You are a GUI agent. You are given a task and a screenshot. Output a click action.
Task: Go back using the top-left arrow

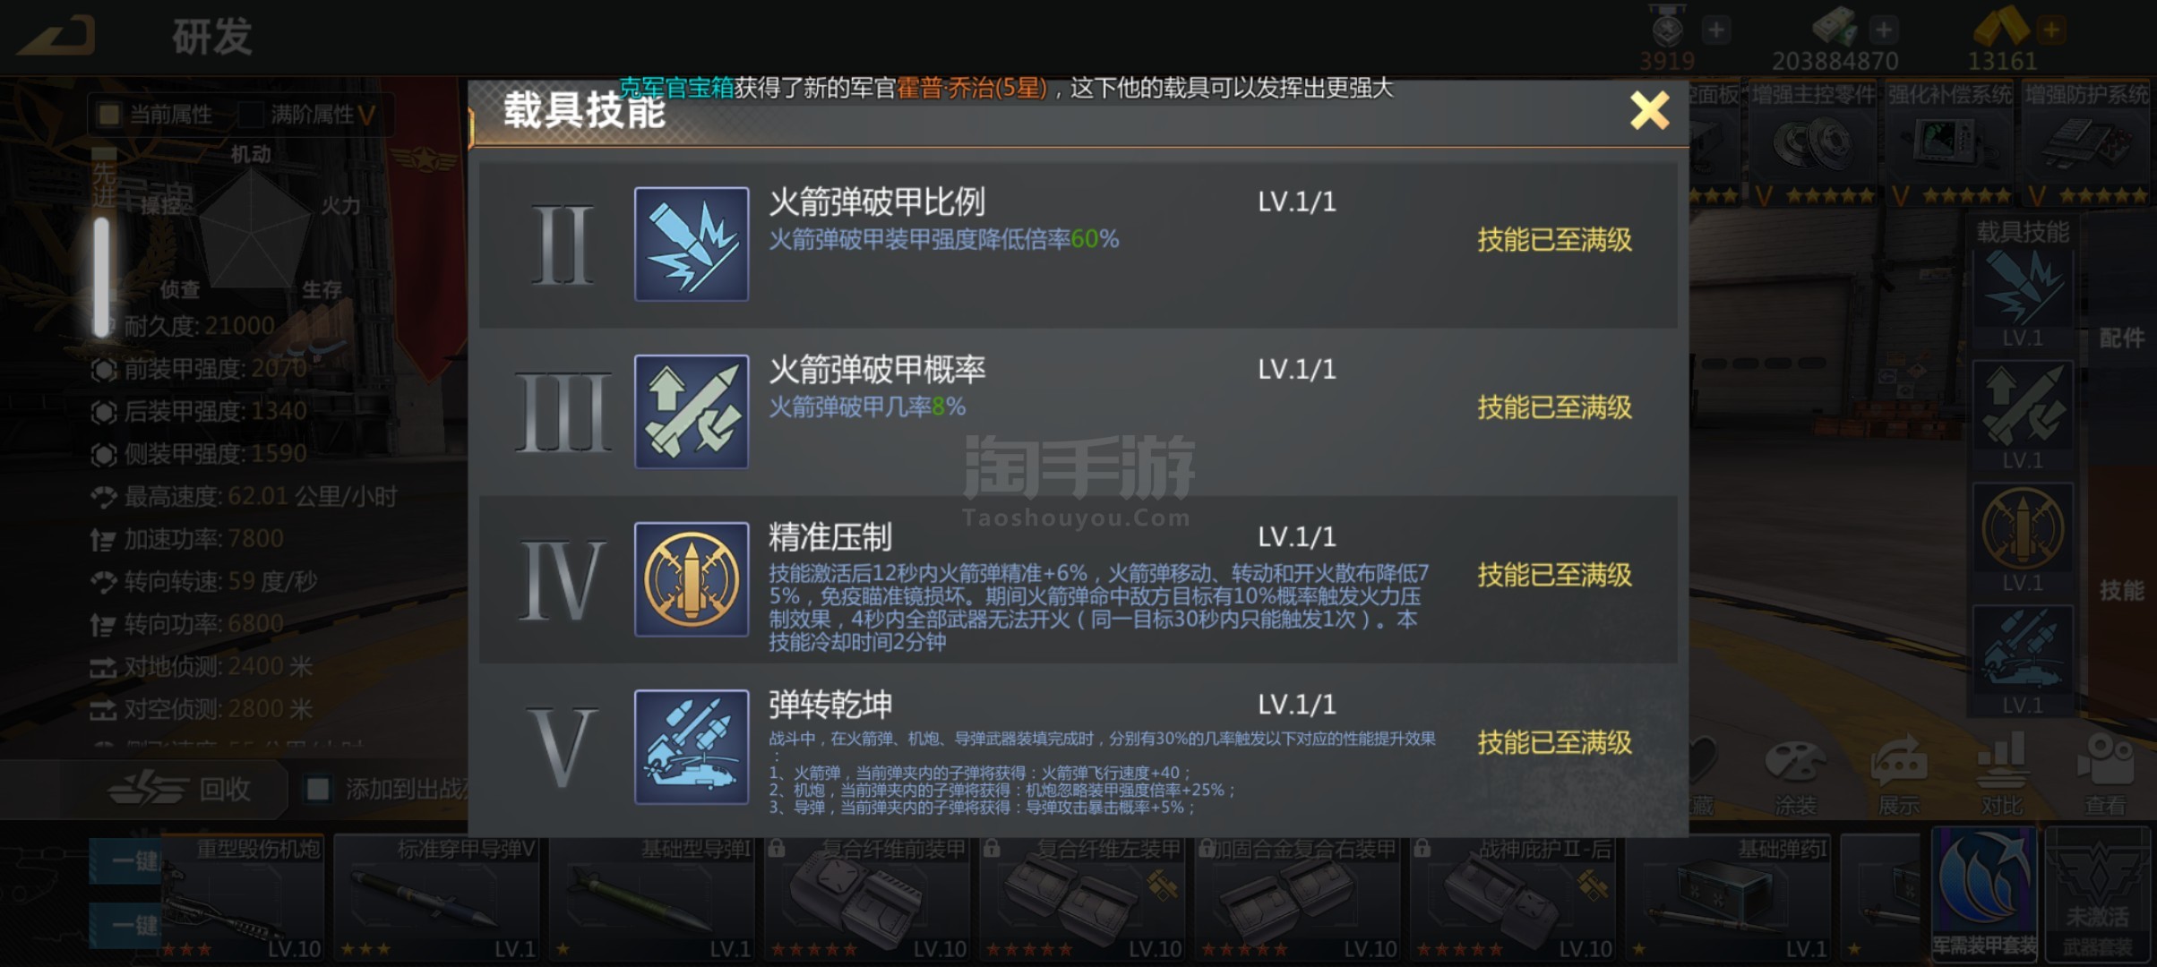click(x=57, y=36)
